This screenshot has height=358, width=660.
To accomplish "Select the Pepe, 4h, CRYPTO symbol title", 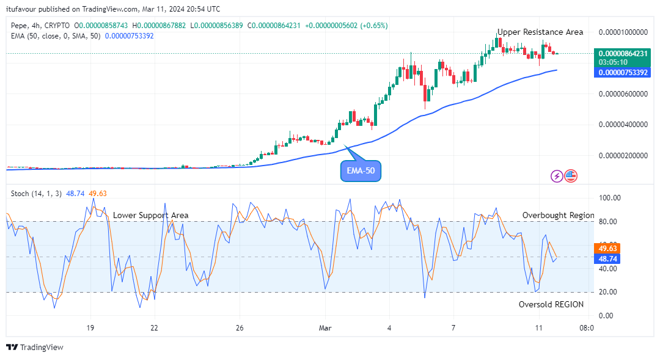I will point(40,26).
